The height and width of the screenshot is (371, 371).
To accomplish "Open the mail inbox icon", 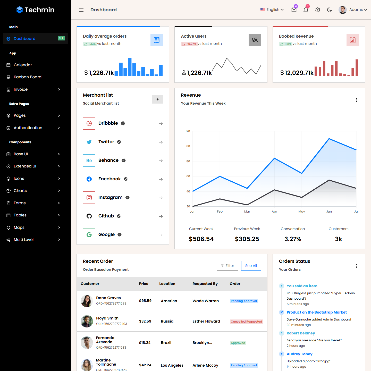I will click(294, 10).
